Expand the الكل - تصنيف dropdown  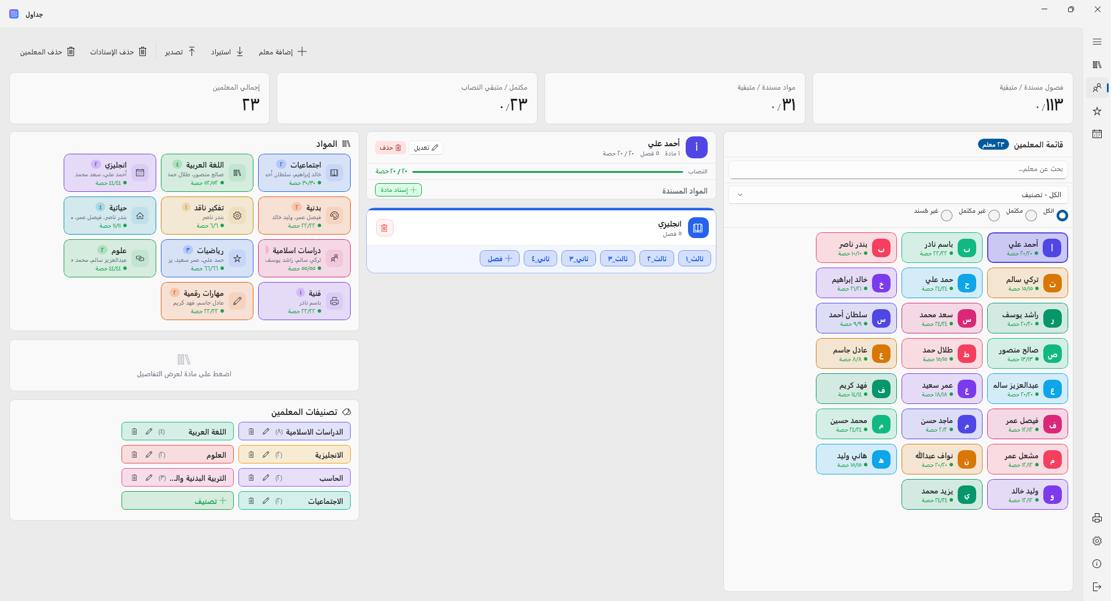(x=898, y=195)
